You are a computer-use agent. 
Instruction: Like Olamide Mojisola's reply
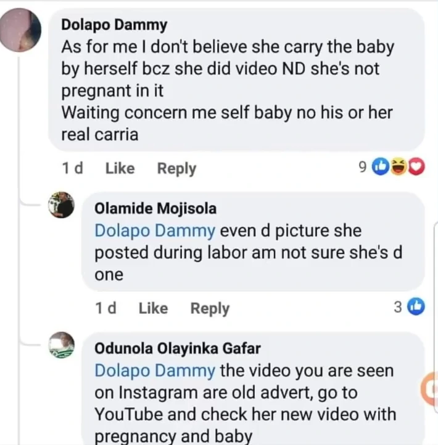(x=153, y=308)
